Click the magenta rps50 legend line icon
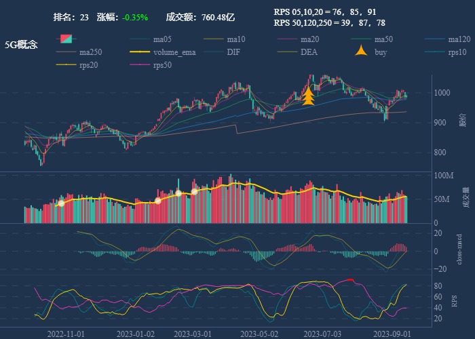Image resolution: width=475 pixels, height=339 pixels. pyautogui.click(x=139, y=65)
